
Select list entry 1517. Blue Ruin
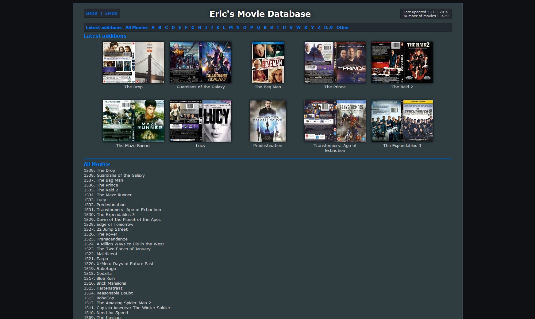tap(99, 279)
